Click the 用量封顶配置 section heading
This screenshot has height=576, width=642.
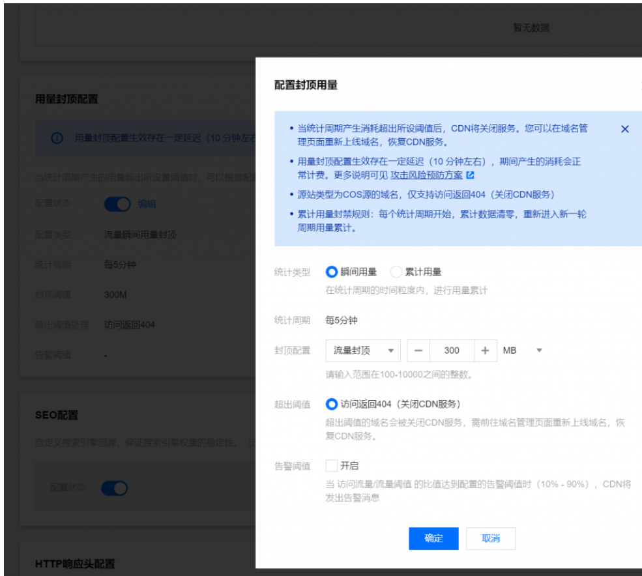(66, 99)
